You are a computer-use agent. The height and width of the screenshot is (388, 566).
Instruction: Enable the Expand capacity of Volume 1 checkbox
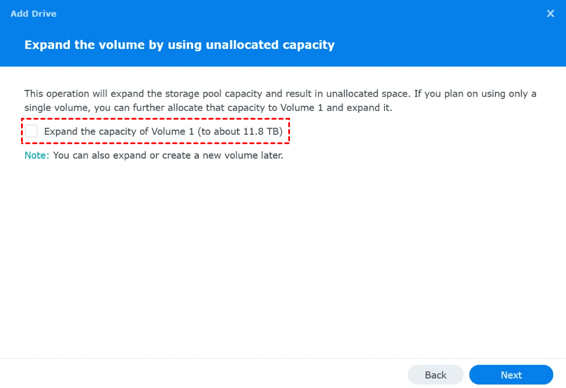pyautogui.click(x=32, y=132)
